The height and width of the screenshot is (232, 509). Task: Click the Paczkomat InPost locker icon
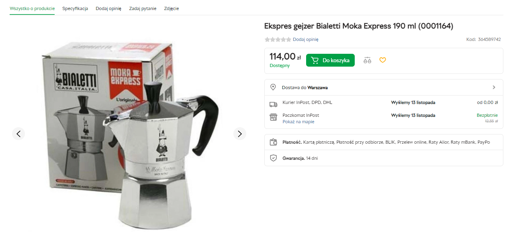(273, 117)
